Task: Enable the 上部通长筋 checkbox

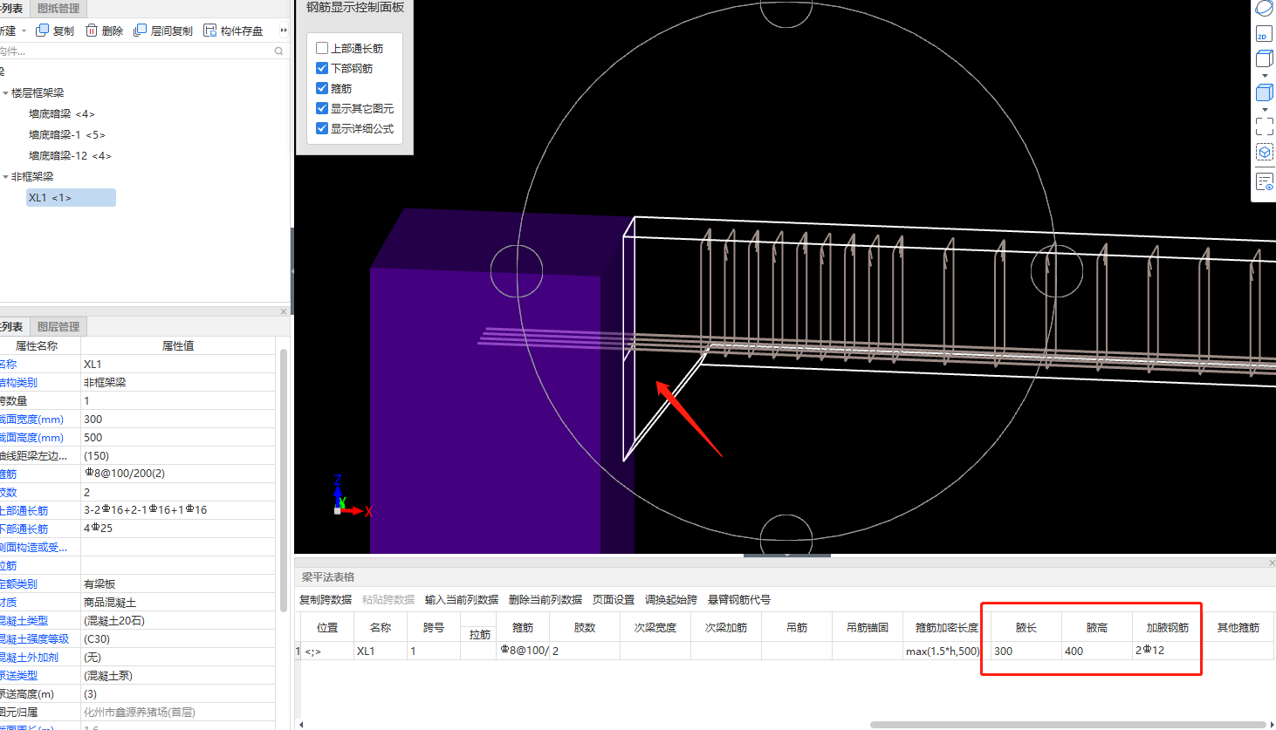Action: coord(322,48)
